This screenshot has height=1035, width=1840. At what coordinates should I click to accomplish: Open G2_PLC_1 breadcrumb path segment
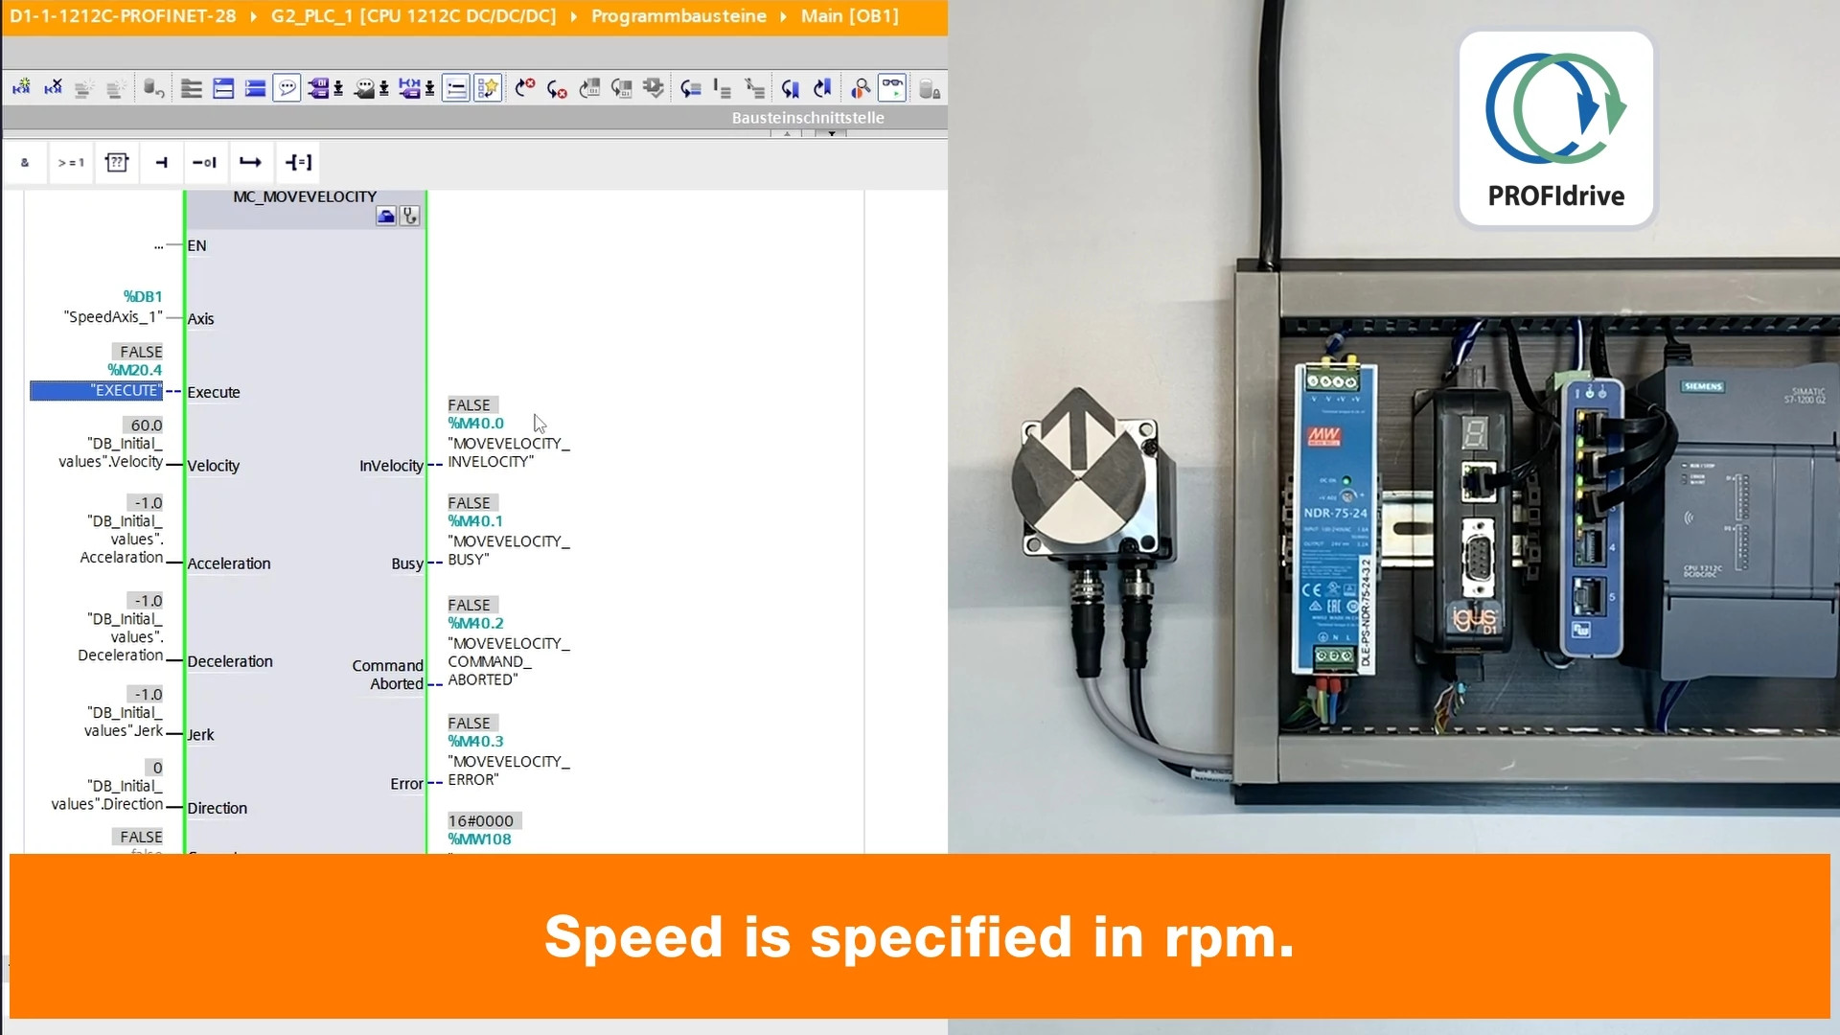413,16
